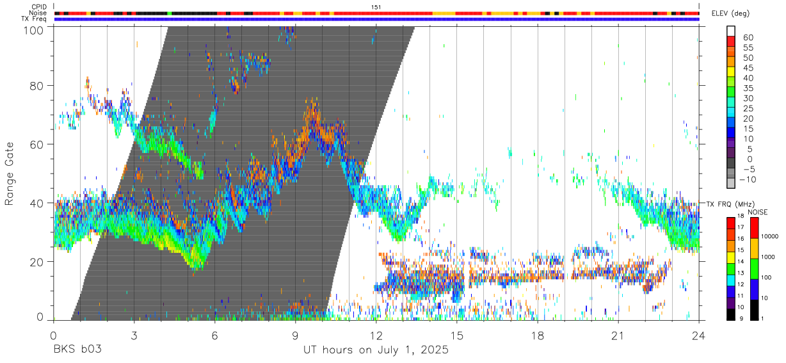Click the 45 label on the ELEV color bar

[747, 68]
